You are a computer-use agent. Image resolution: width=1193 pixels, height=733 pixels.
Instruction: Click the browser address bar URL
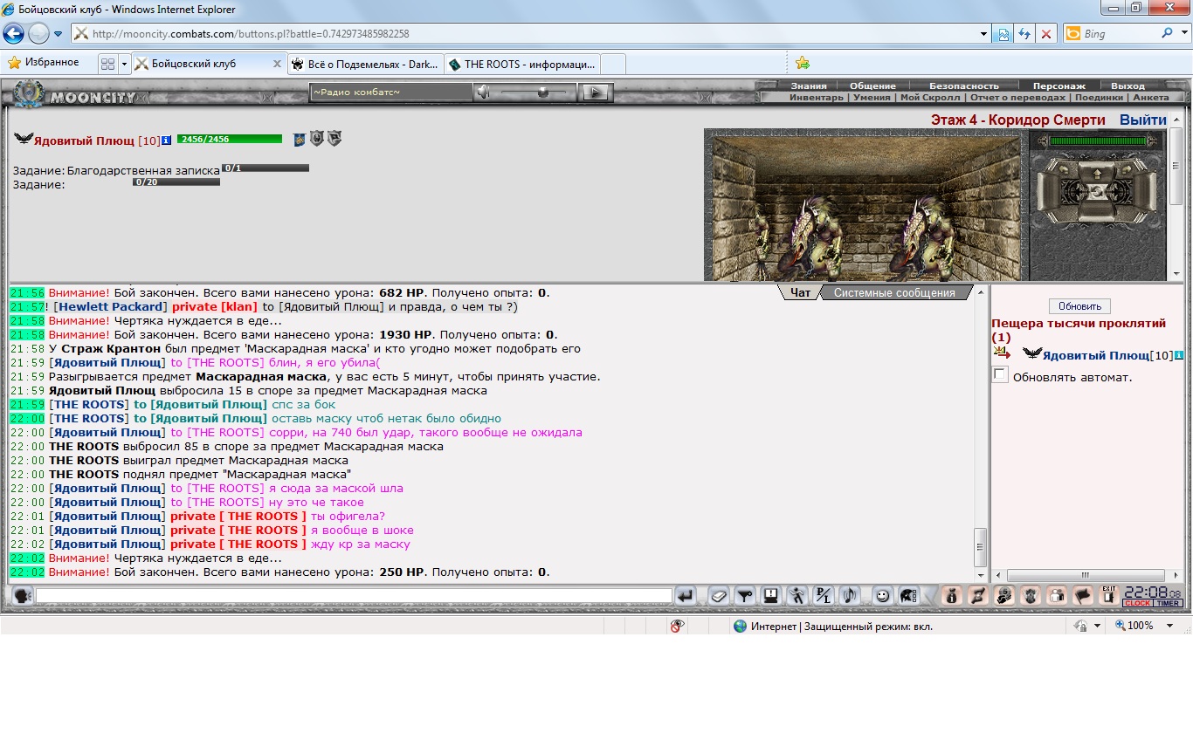(x=251, y=34)
